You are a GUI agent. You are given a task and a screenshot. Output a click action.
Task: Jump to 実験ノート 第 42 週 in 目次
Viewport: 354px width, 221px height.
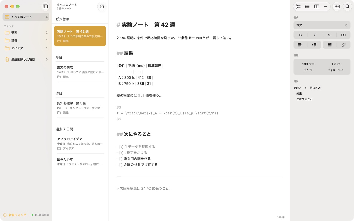(307, 88)
